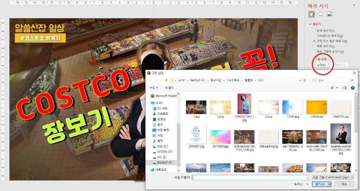Select 동영상 folder in navigation tree
This screenshot has width=360, height=191.
coord(159,119)
